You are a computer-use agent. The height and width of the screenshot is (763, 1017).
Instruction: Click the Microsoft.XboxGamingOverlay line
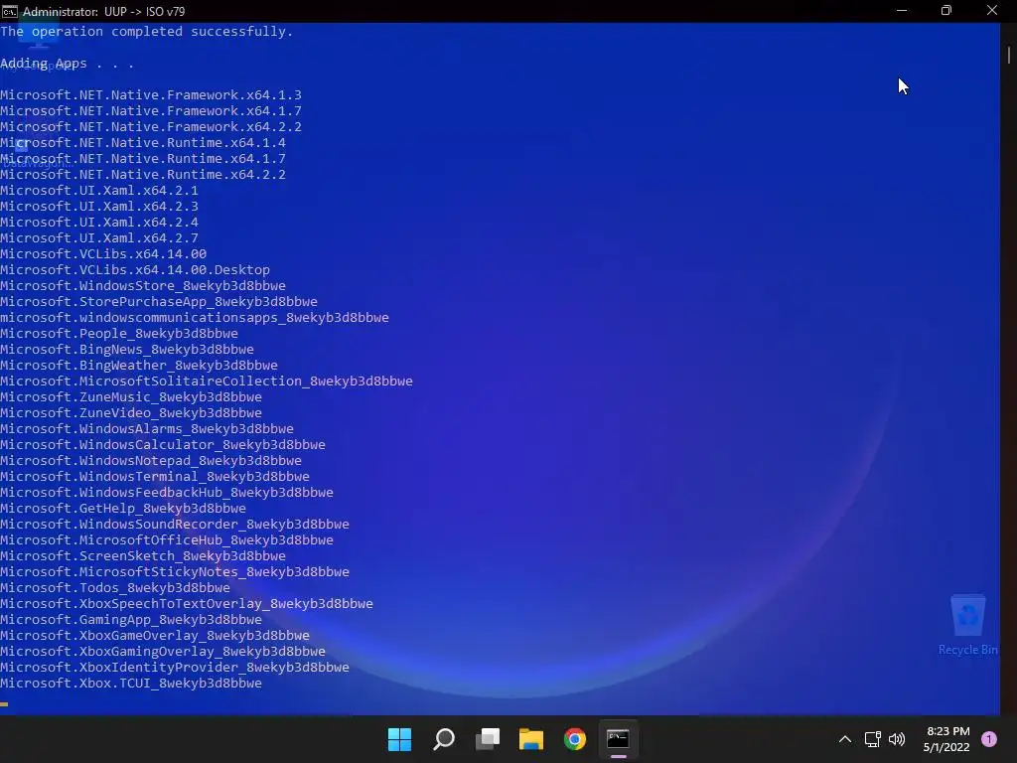tap(163, 652)
